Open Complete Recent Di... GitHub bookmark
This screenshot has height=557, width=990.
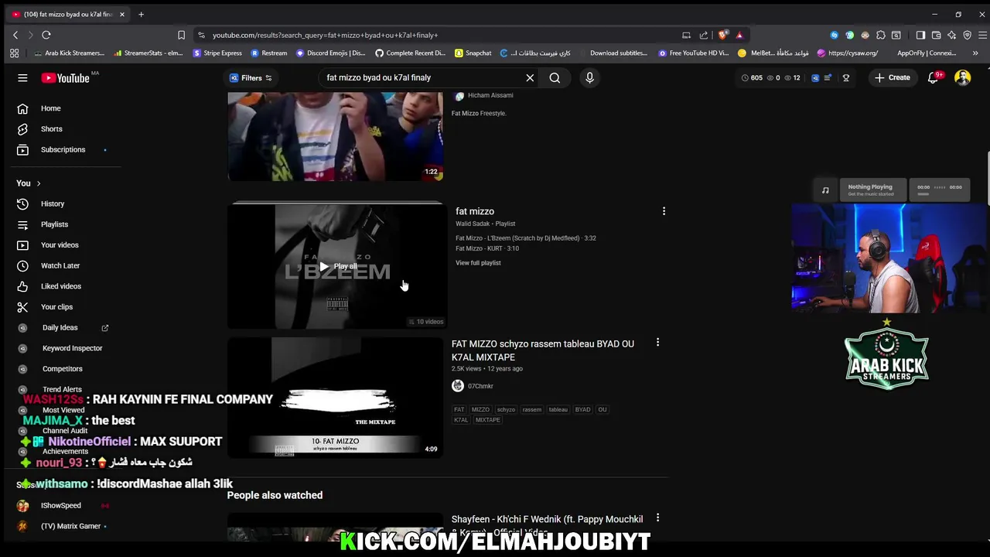[x=410, y=53]
